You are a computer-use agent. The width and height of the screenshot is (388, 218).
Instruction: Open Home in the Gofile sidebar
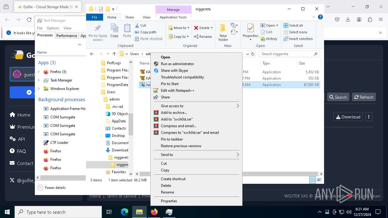[20, 115]
